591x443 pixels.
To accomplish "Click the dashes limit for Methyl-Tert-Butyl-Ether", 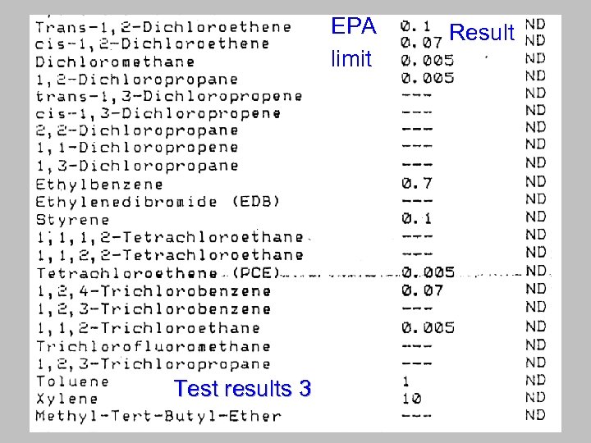I will coord(417,416).
